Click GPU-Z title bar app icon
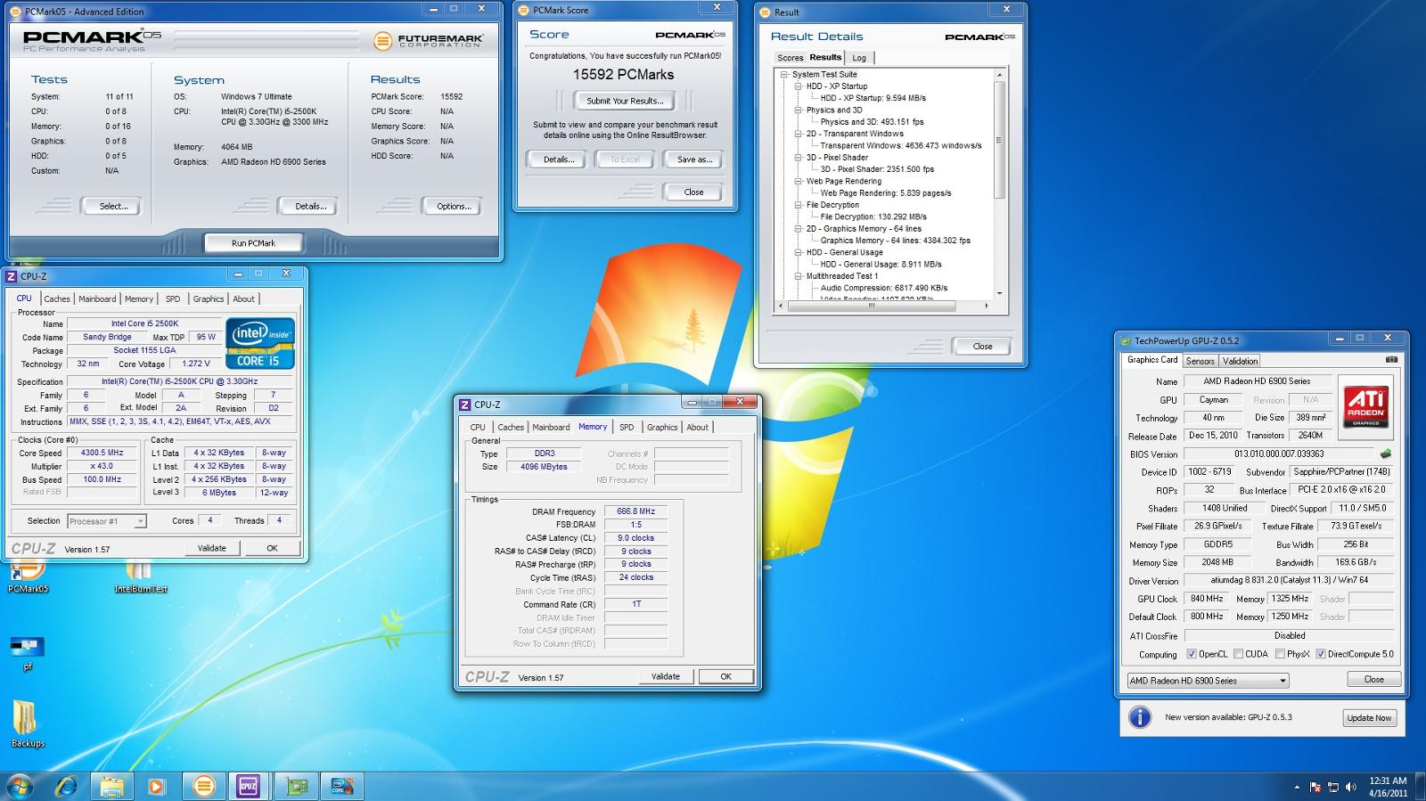Viewport: 1426px width, 801px height. coord(1126,340)
